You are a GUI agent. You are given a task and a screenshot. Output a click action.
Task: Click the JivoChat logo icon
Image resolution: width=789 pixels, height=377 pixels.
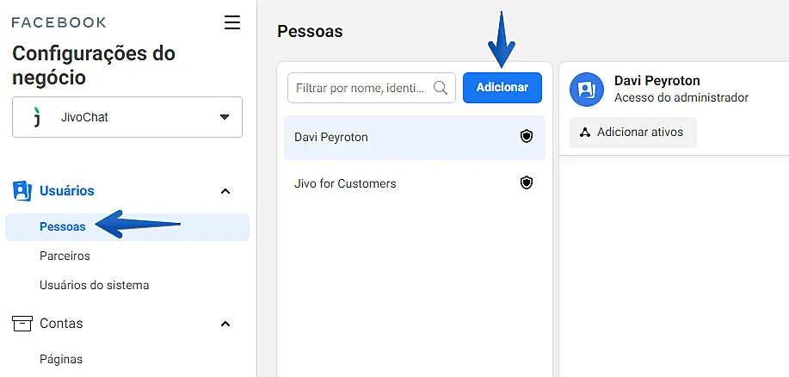click(x=36, y=117)
